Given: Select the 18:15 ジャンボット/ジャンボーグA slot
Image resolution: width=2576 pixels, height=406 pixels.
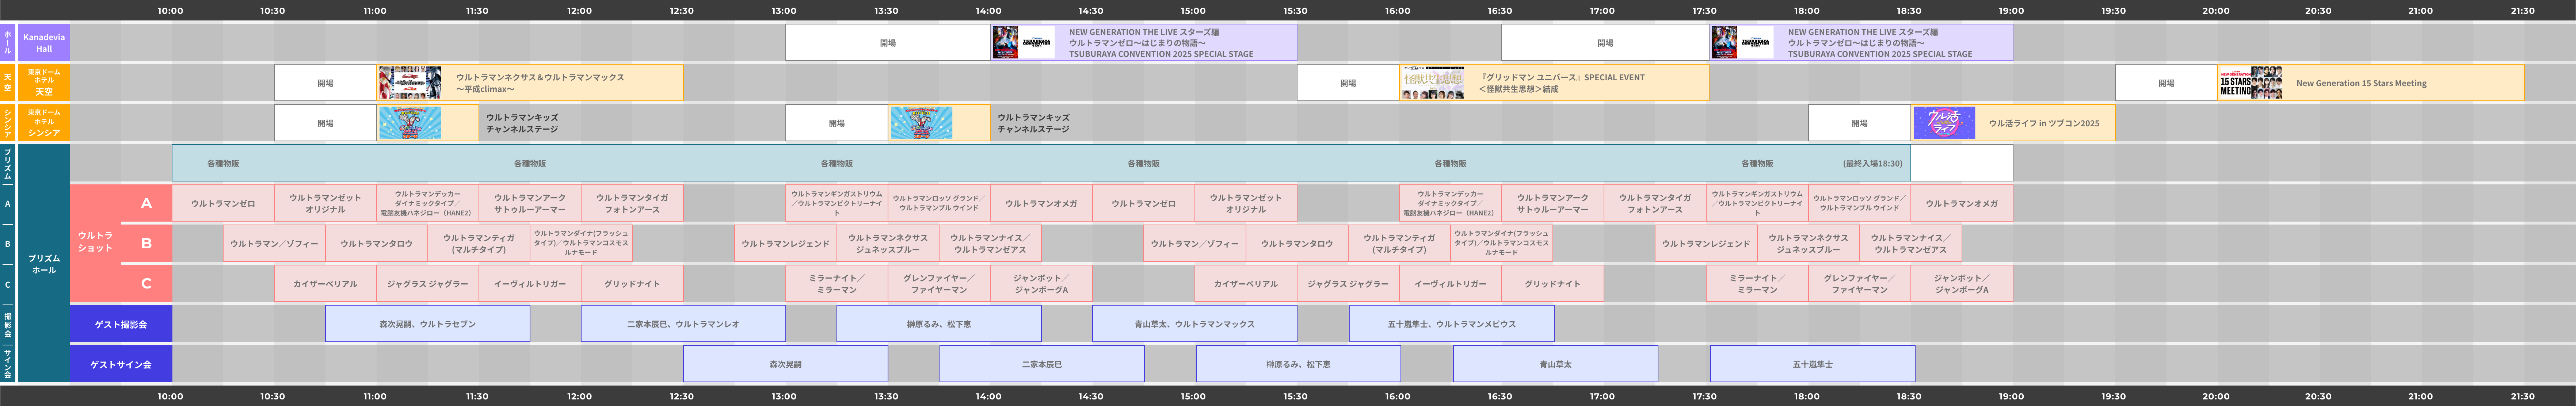Looking at the screenshot, I should click(x=1962, y=284).
